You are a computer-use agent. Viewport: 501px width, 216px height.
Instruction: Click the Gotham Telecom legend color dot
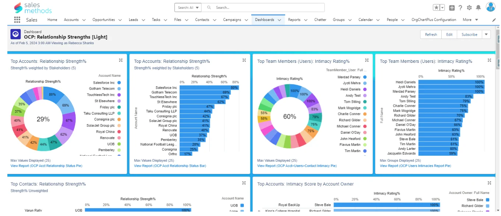tap(119, 89)
